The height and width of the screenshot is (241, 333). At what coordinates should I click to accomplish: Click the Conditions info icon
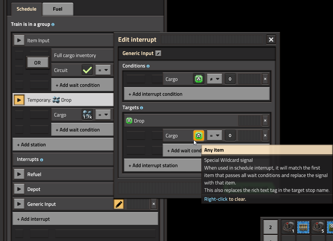148,66
